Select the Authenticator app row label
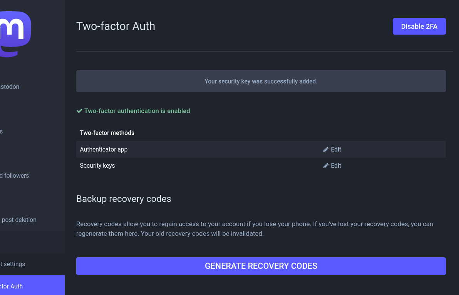This screenshot has width=459, height=295. coord(104,149)
